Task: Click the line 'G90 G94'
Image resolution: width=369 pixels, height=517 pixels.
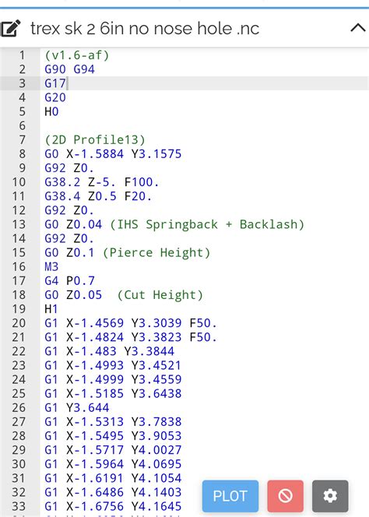Action: [69, 69]
